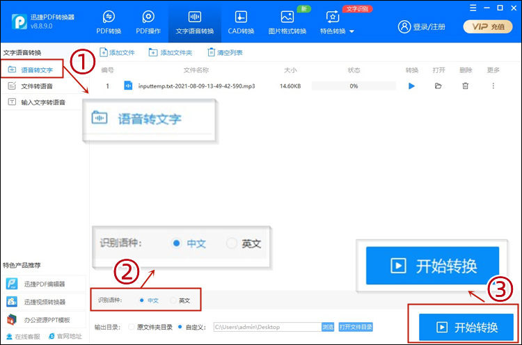Select 自定义 output directory option
Viewport: 522px width, 345px height.
point(180,327)
